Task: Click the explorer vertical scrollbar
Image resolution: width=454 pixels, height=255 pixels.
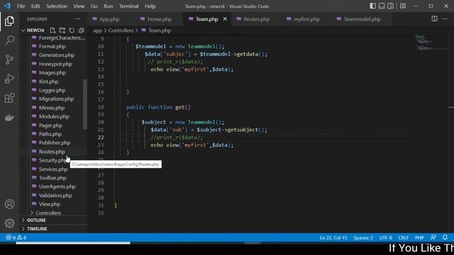Action: [x=85, y=104]
